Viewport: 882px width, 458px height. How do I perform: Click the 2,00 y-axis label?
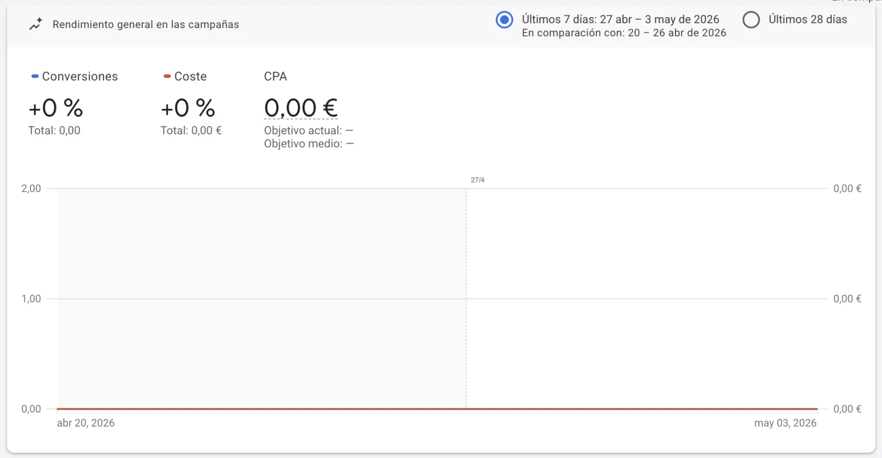click(31, 188)
